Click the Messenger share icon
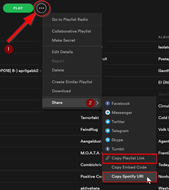This screenshot has height=190, width=169. coord(108,112)
